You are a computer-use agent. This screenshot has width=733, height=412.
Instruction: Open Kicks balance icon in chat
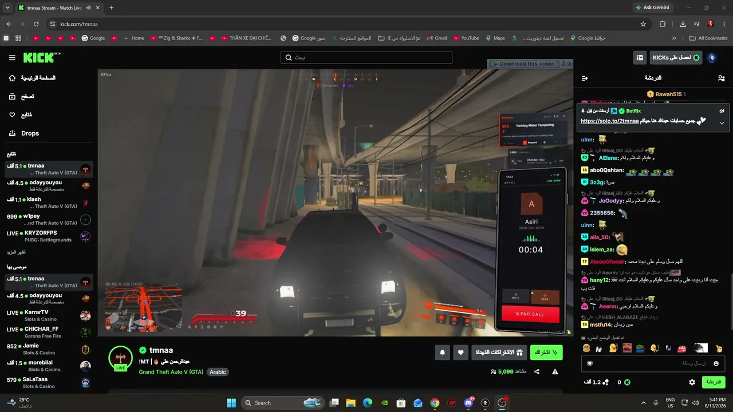click(627, 382)
